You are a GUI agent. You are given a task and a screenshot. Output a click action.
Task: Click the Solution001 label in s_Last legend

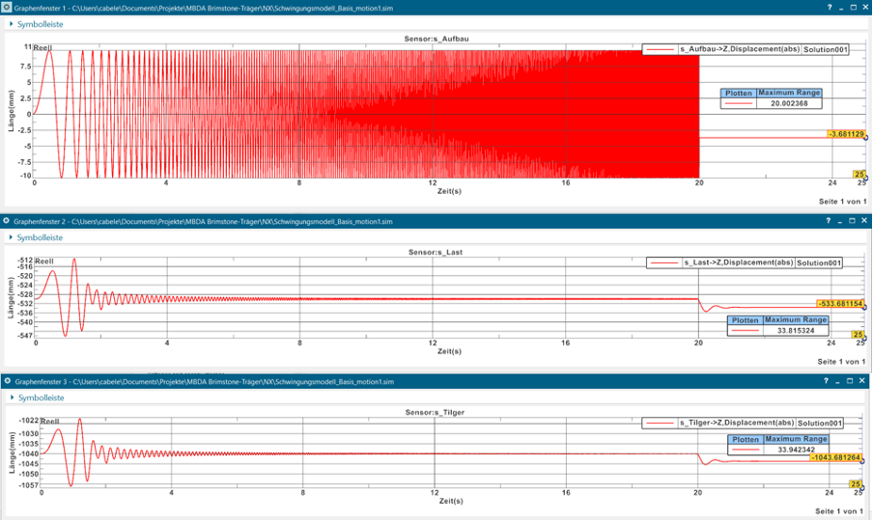point(820,262)
